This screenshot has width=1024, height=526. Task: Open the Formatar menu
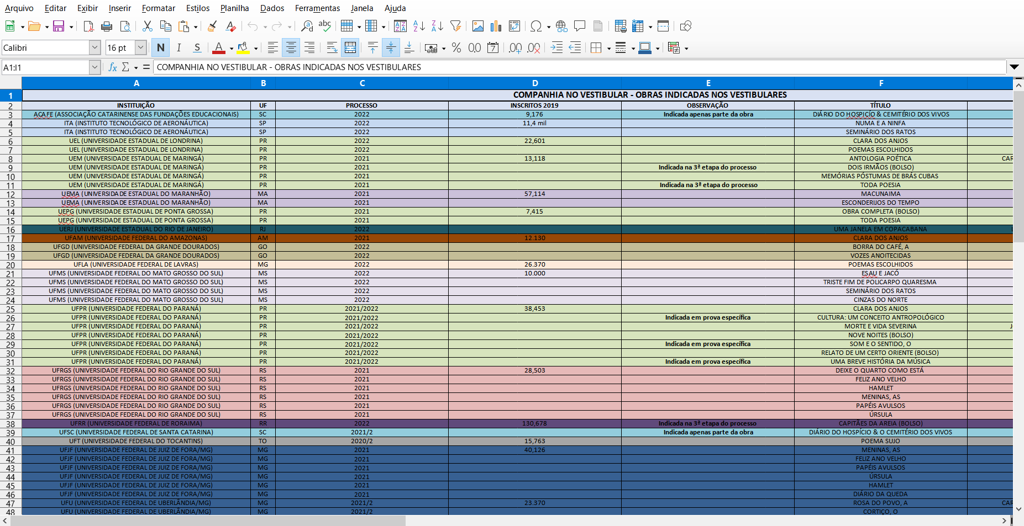(x=158, y=8)
